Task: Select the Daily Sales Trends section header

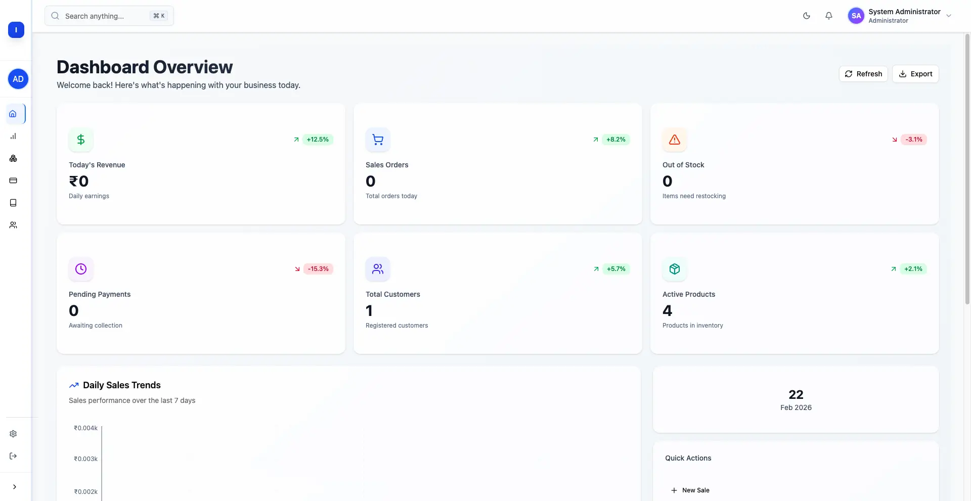Action: [121, 385]
